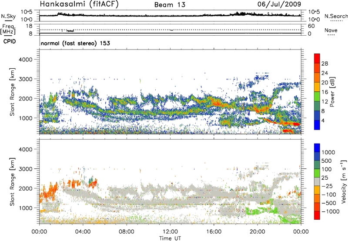The height and width of the screenshot is (241, 348).
Task: Click the CPID label
Action: (x=10, y=41)
